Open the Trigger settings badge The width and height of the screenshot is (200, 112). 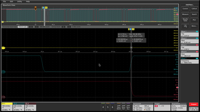[x=162, y=107]
